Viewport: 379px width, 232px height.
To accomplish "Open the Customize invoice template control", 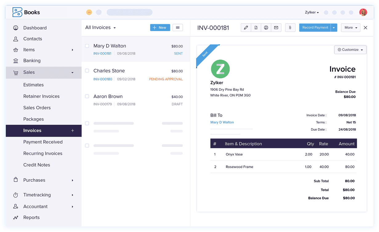I will (x=350, y=49).
